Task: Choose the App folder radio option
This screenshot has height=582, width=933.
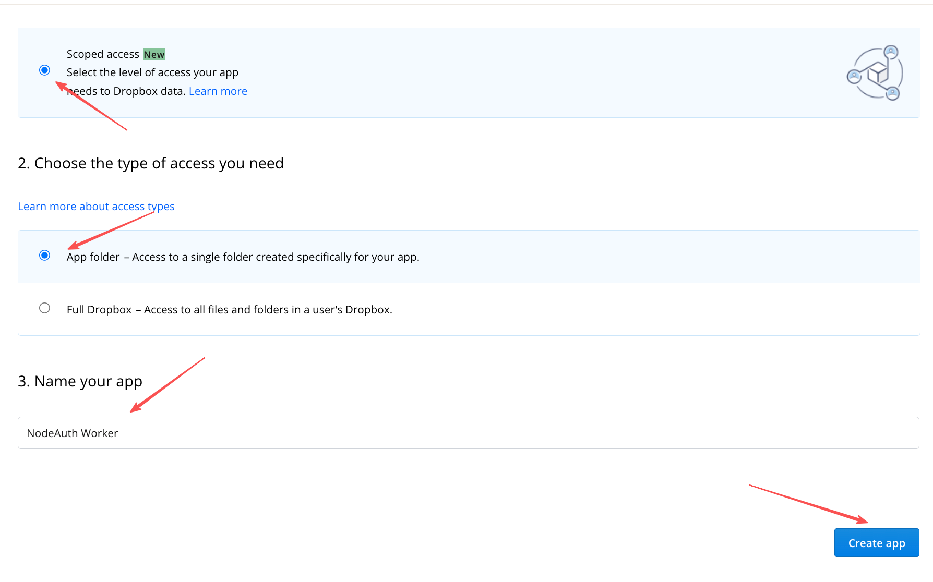Action: pos(45,255)
